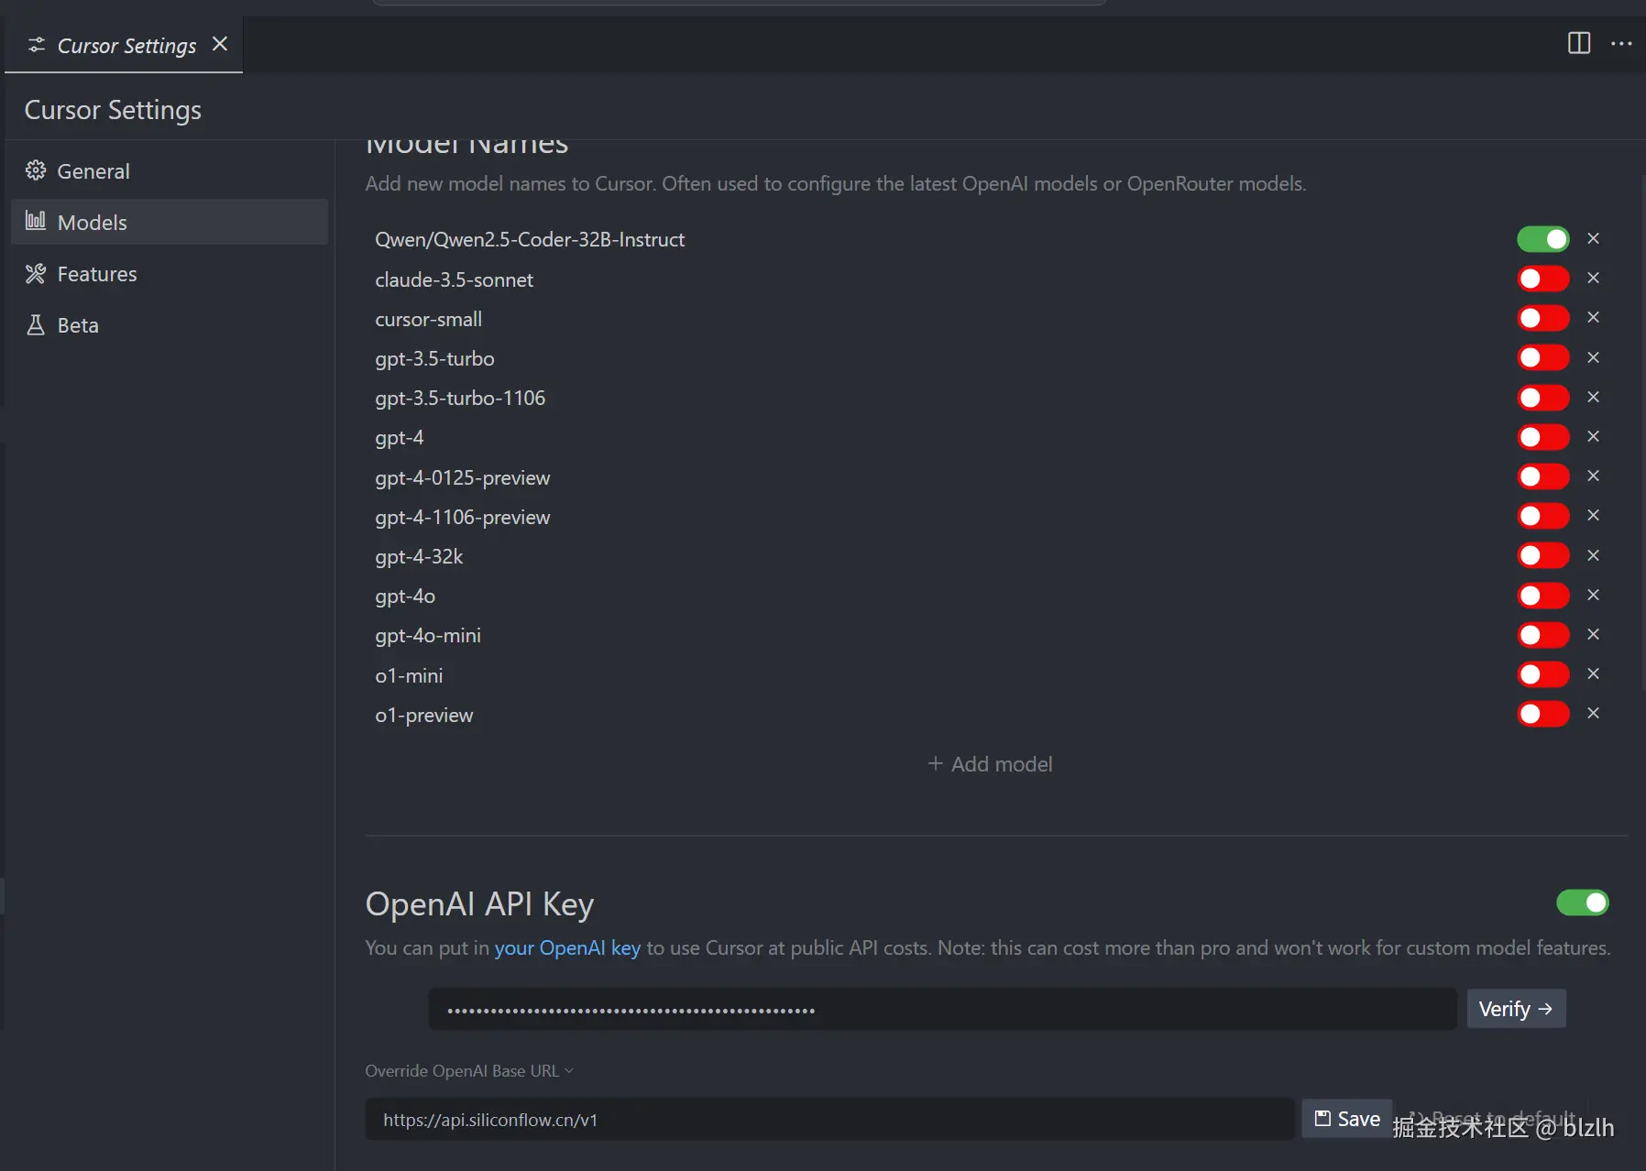Remove gpt-4-0125-preview using its X icon

1594,476
